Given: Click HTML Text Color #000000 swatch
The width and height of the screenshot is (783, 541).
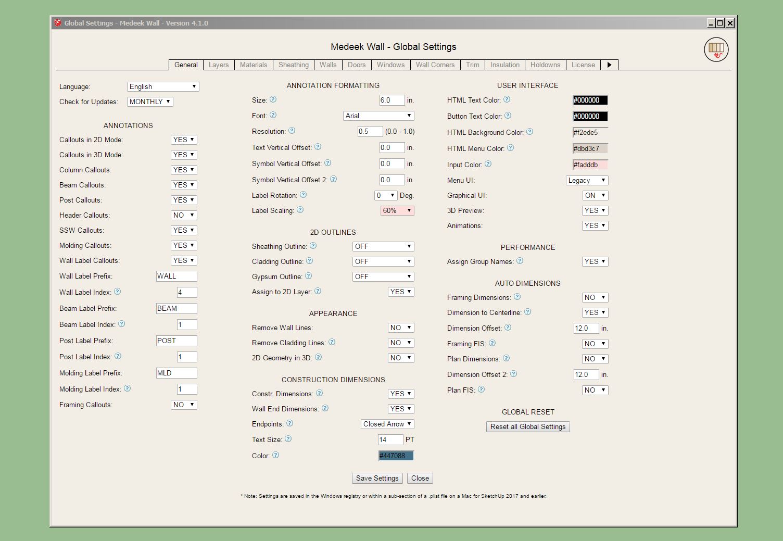Looking at the screenshot, I should (x=590, y=100).
